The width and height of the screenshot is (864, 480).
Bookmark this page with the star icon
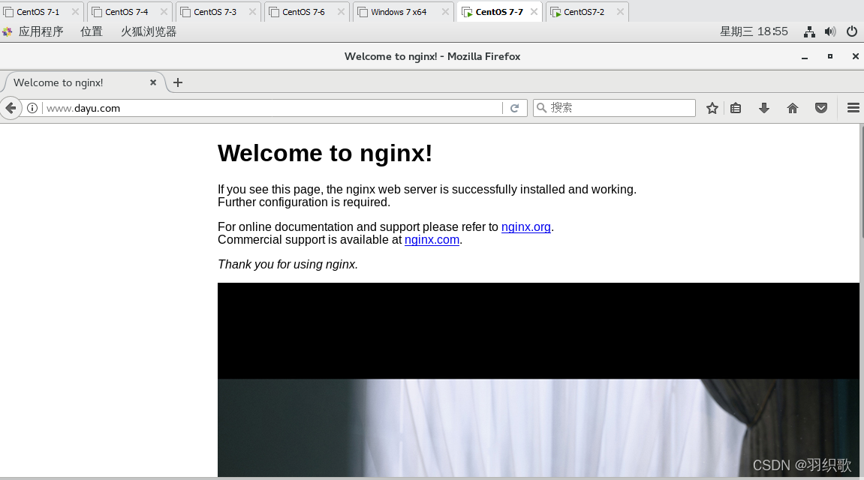pyautogui.click(x=712, y=108)
